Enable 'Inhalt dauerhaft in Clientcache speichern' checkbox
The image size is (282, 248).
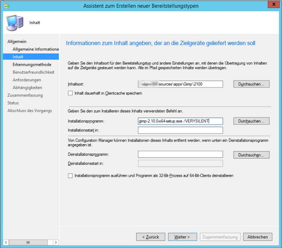pos(70,93)
